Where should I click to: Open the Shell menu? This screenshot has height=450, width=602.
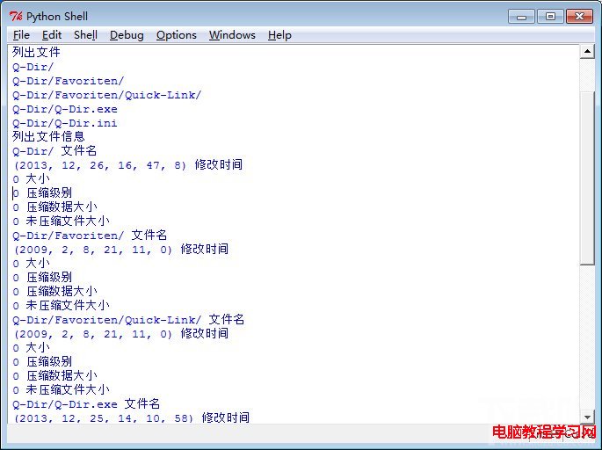[x=85, y=35]
